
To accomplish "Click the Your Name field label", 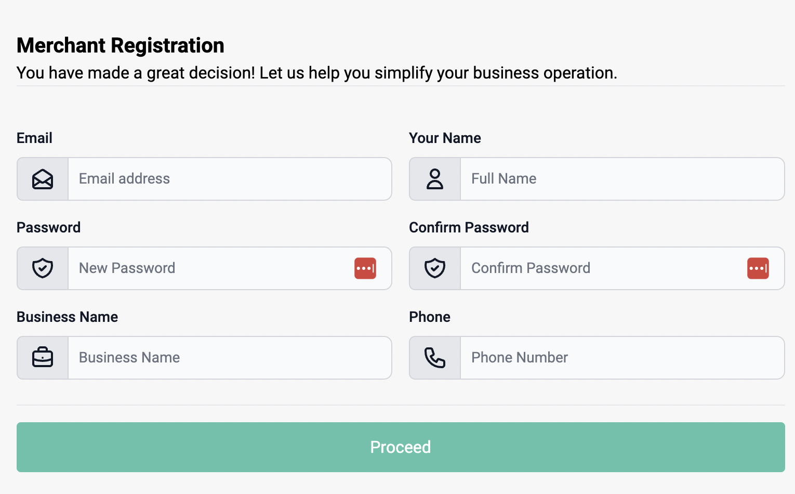I will coord(445,138).
